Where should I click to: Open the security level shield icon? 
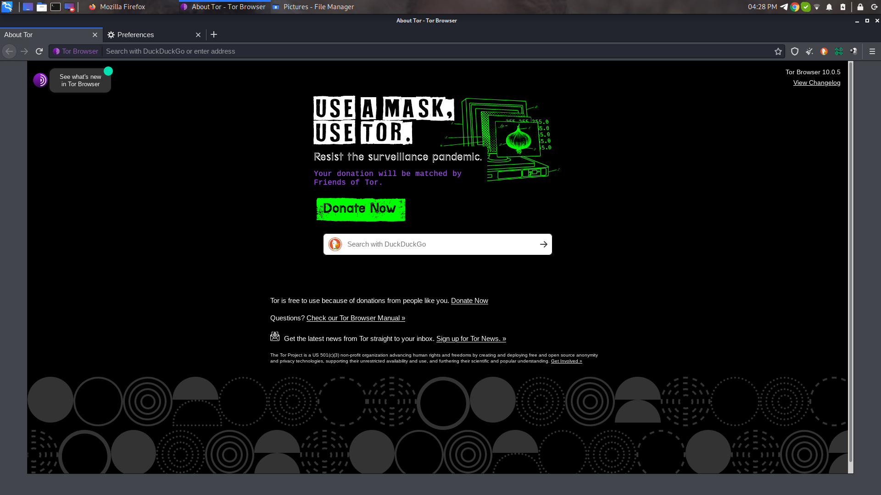[x=795, y=51]
